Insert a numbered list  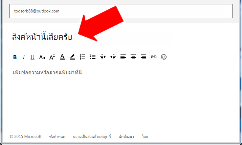[x=83, y=57]
